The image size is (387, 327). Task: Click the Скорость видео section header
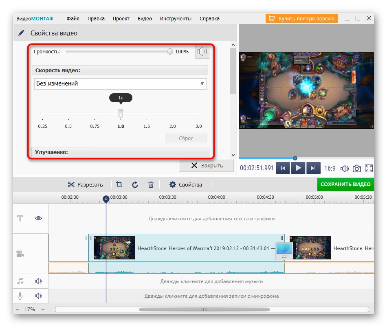point(120,70)
